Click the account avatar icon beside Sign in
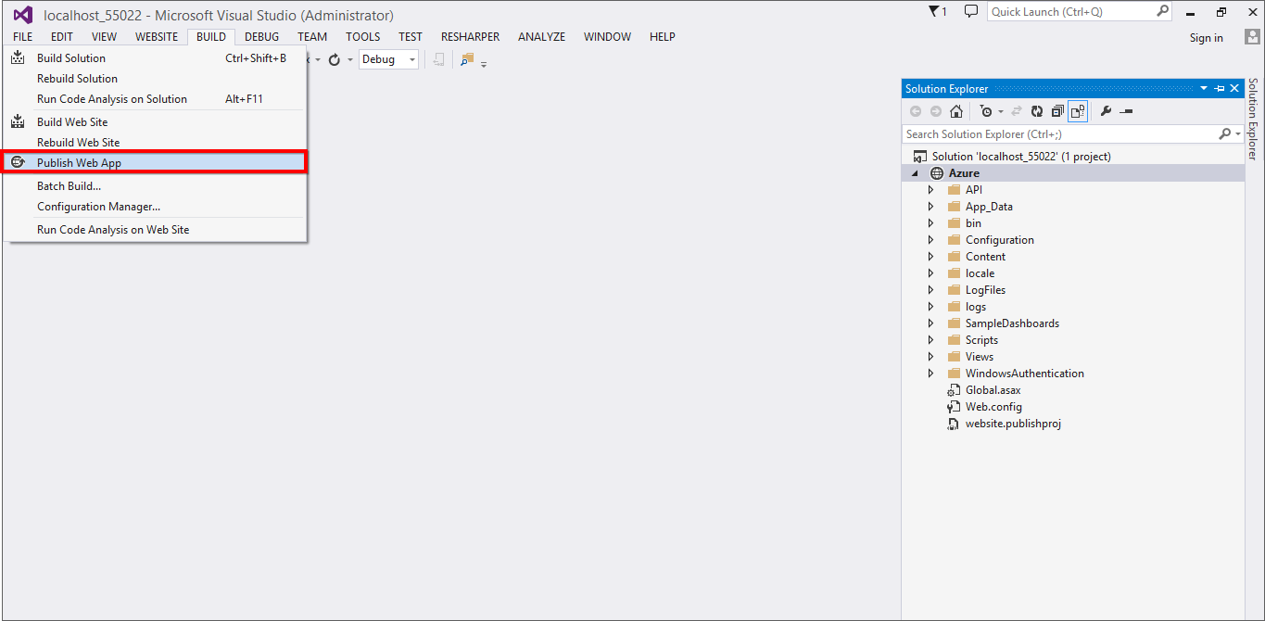The height and width of the screenshot is (621, 1265). pyautogui.click(x=1251, y=37)
